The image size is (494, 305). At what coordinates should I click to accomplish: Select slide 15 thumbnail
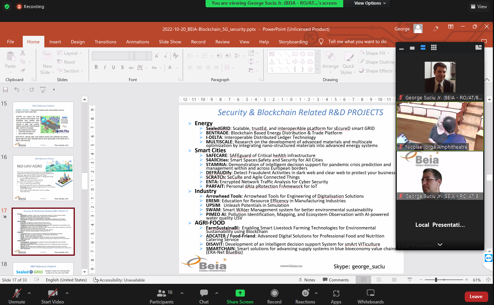[43, 124]
